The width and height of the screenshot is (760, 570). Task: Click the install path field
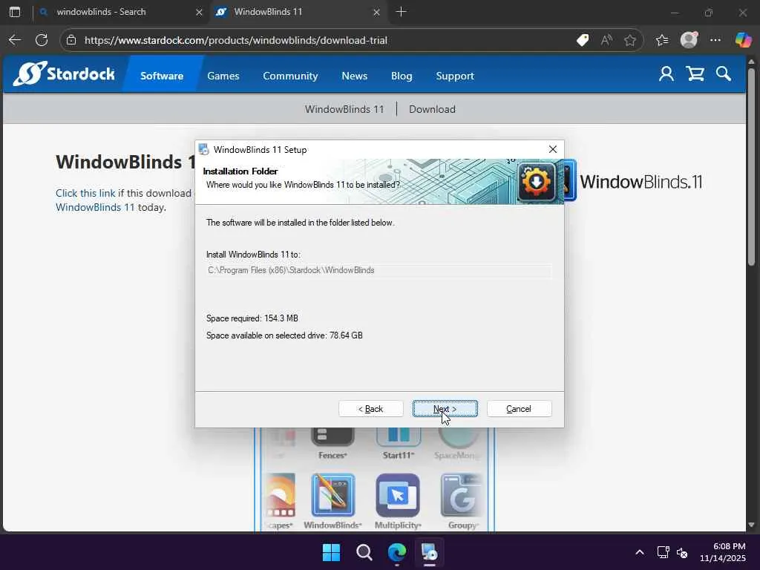point(379,270)
